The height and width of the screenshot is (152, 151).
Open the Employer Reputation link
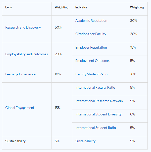click(91, 47)
